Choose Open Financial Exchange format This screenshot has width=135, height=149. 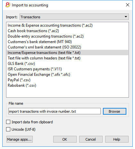[67, 74]
